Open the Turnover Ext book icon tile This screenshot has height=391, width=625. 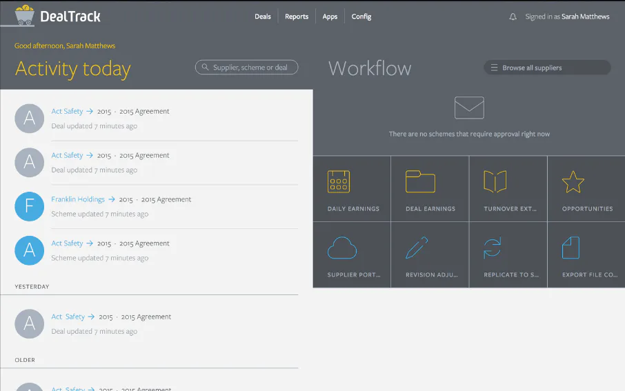click(508, 188)
